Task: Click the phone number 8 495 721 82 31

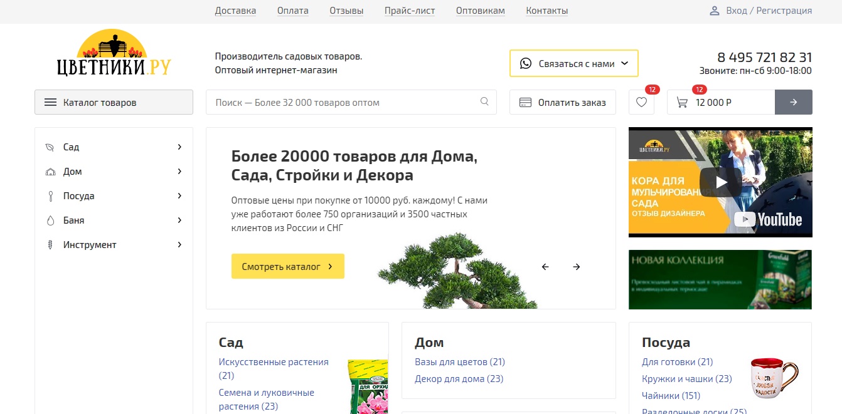Action: pos(765,58)
